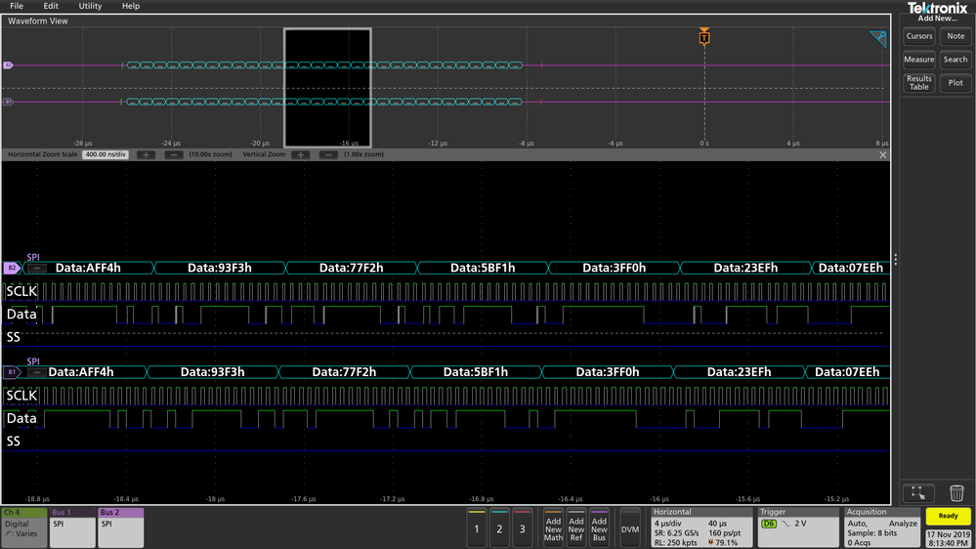Image resolution: width=976 pixels, height=549 pixels.
Task: Toggle channel 3 on
Action: pos(523,528)
